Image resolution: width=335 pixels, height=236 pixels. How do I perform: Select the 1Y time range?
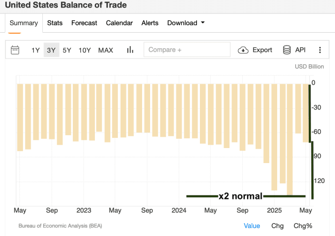tap(35, 50)
